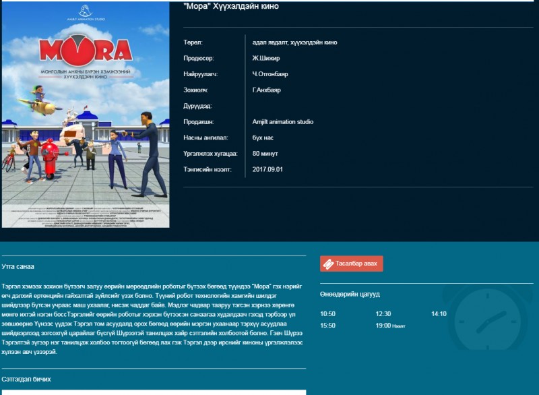The image size is (539, 395).
Task: Choose the 14:10 showtime
Action: click(x=439, y=314)
